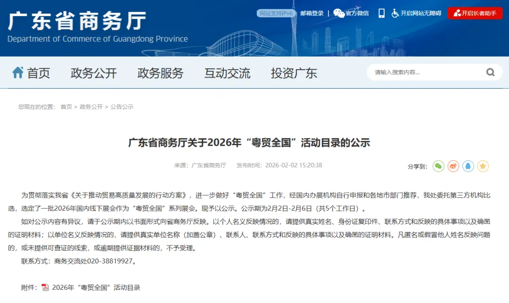Open 公告公示 from the breadcrumb trail
The image size is (509, 303).
pyautogui.click(x=123, y=106)
